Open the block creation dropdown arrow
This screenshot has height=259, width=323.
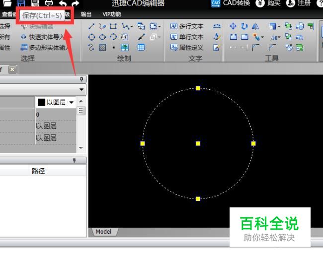click(159, 26)
